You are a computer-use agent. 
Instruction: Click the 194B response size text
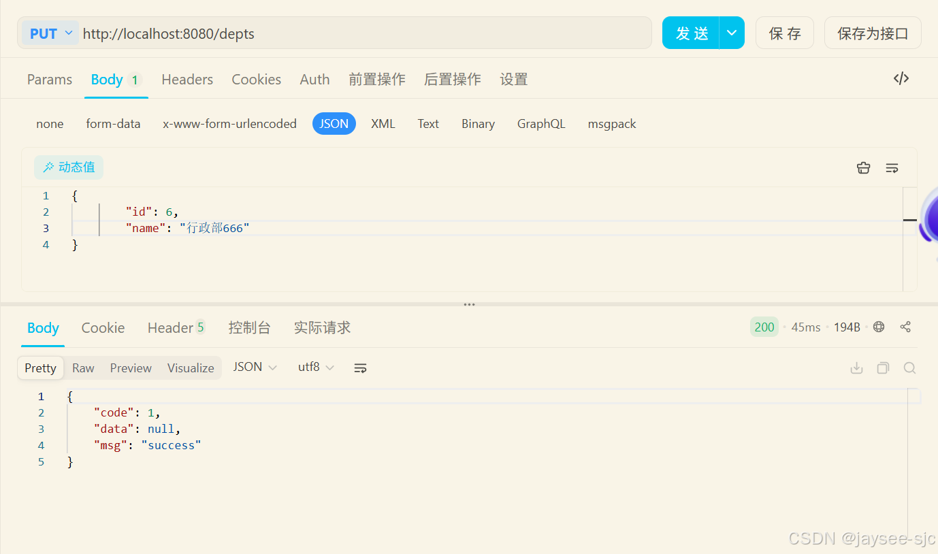847,327
